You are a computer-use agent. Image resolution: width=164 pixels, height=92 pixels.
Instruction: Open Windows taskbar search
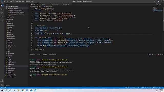tap(6, 90)
